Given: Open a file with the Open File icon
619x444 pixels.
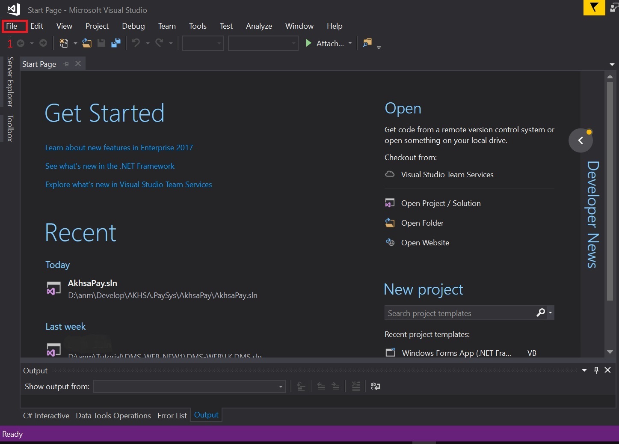Looking at the screenshot, I should point(87,43).
